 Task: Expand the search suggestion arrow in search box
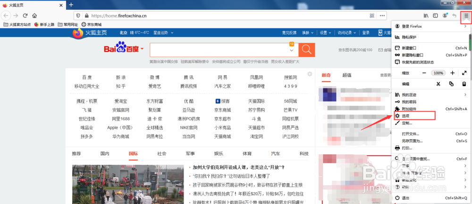pyautogui.click(x=291, y=51)
